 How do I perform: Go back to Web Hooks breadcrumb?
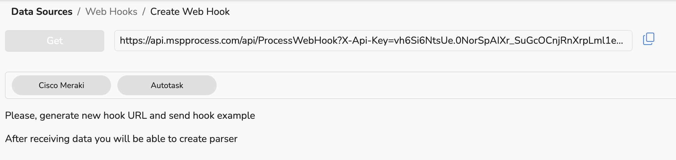pos(111,12)
